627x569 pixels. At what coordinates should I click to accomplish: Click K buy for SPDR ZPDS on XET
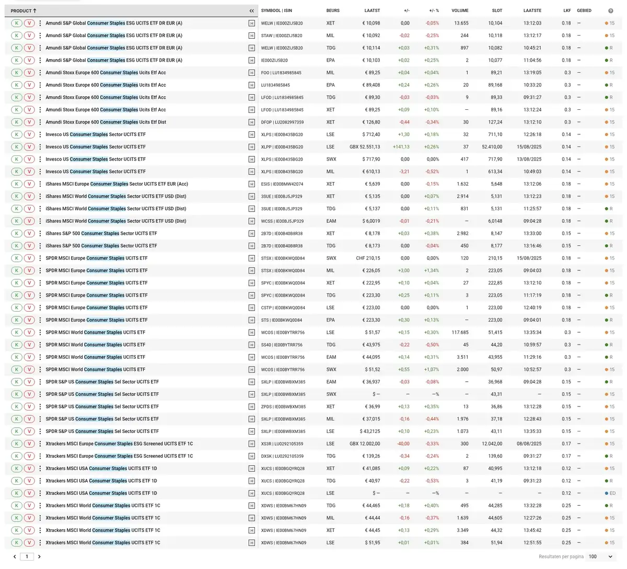point(17,407)
